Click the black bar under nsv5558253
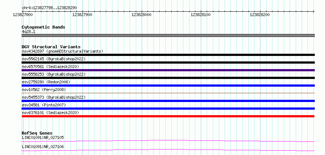 (168, 78)
